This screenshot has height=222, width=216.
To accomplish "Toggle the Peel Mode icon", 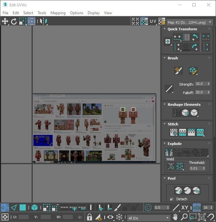I will (x=187, y=190).
